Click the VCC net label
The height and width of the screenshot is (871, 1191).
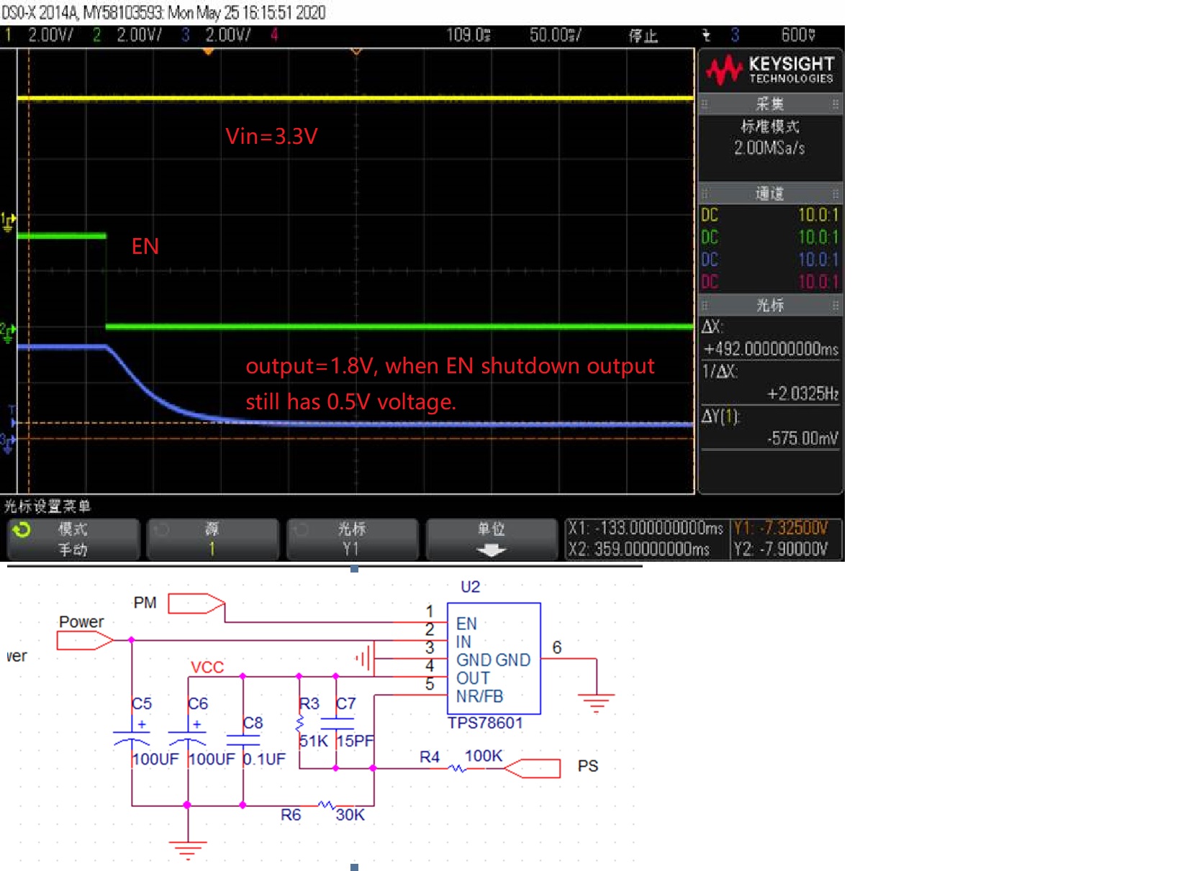[x=207, y=667]
